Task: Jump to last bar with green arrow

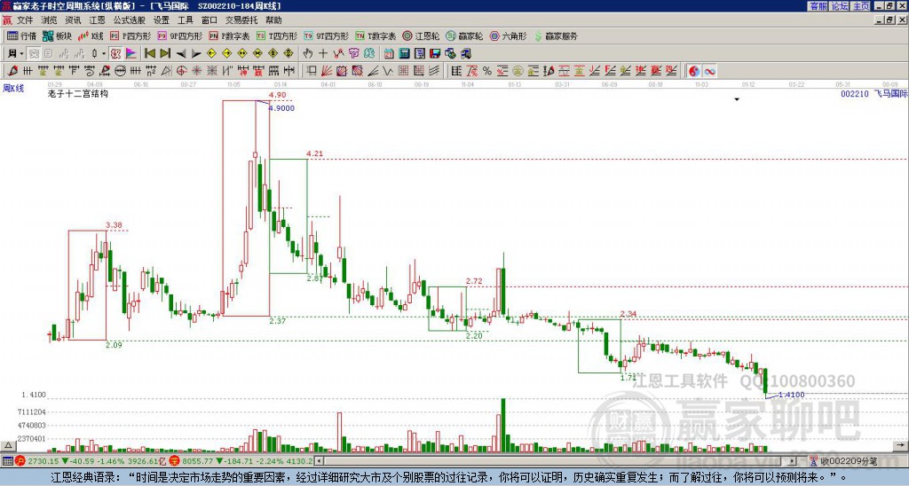Action: pyautogui.click(x=164, y=54)
